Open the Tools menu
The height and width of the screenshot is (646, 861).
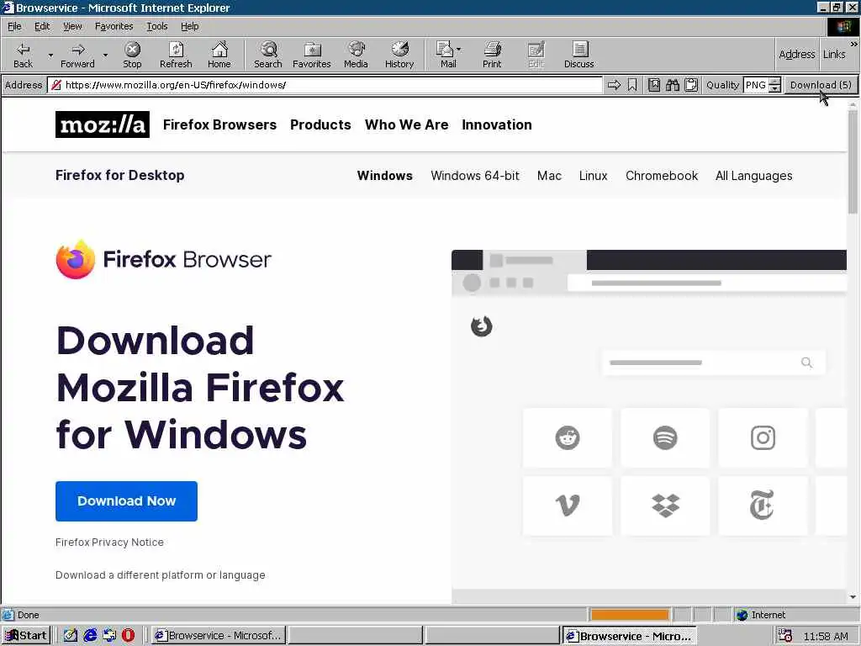pyautogui.click(x=157, y=26)
